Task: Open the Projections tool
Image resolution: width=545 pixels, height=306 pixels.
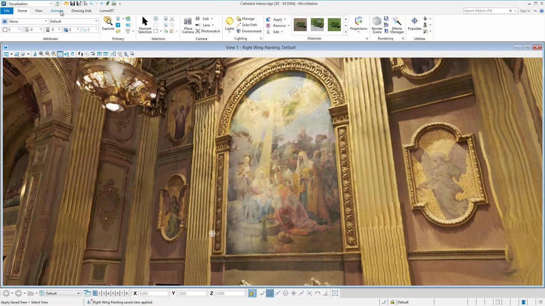Action: [359, 25]
